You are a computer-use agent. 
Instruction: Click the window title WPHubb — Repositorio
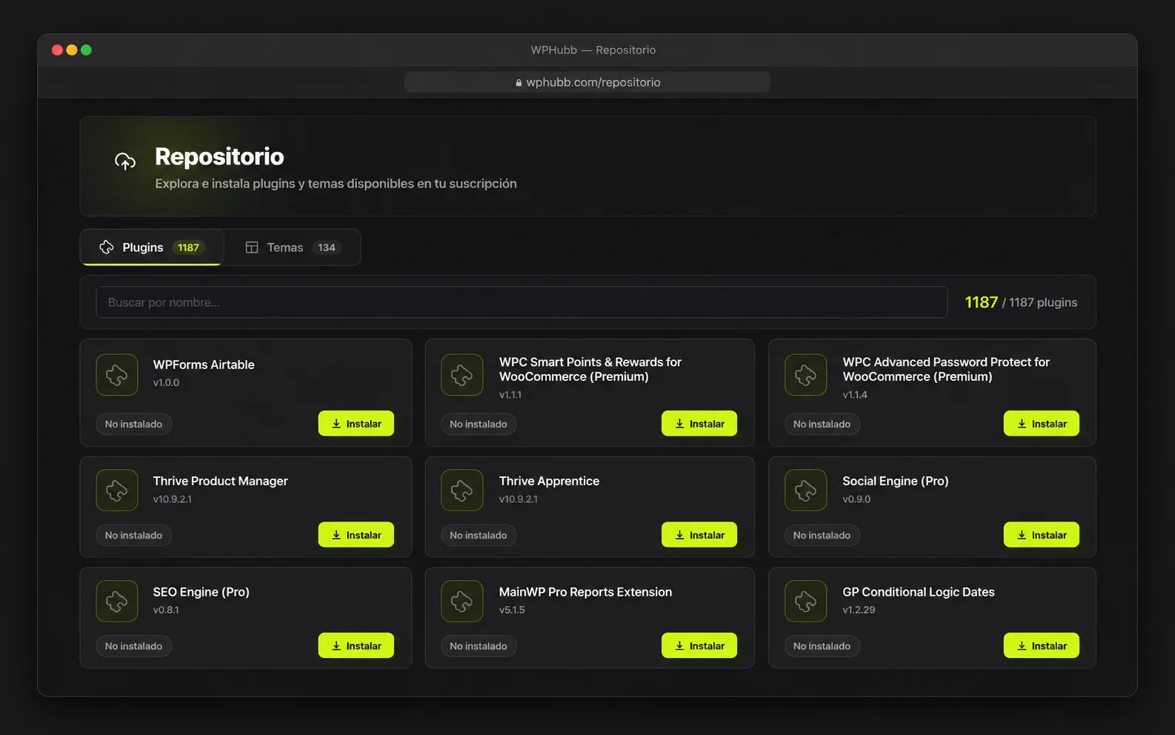point(593,50)
